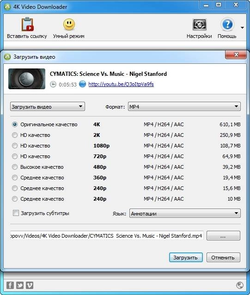Click the output file path field
This screenshot has height=295, width=250.
tap(107, 236)
